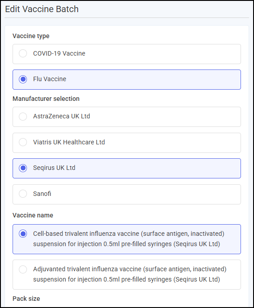Click the 'Manufacturer selection' section heading

(x=46, y=99)
